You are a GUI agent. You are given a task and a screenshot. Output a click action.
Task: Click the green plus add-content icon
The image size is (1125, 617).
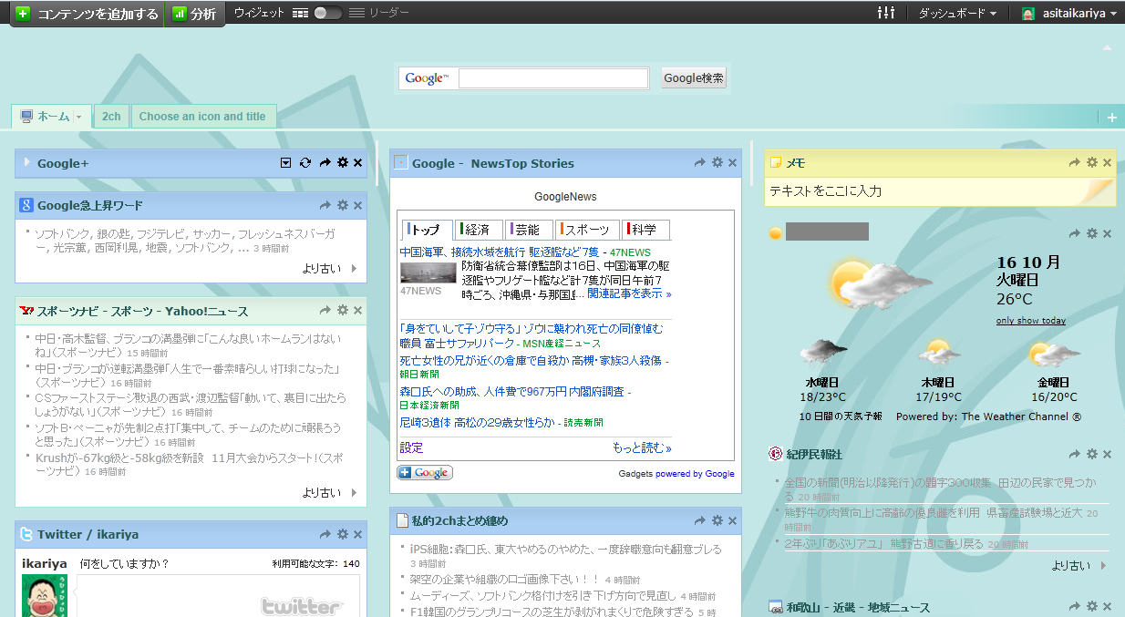tap(24, 14)
